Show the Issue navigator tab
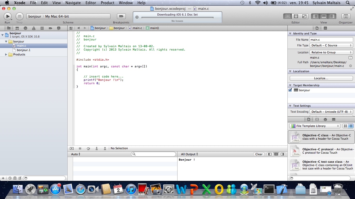Viewport: 355px width, 199px height. point(34,28)
